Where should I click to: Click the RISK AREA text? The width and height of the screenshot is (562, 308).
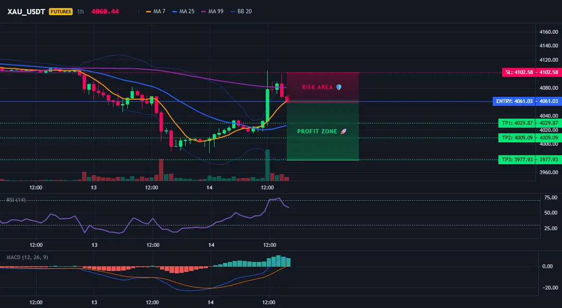(x=317, y=87)
